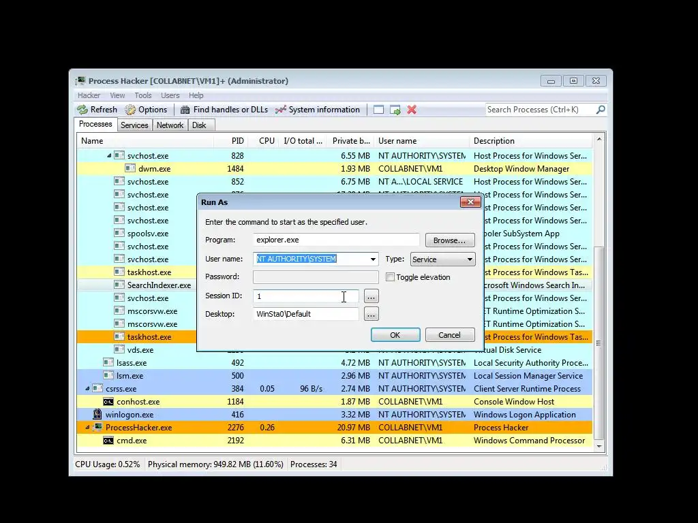Screen dimensions: 698x523
Task: Click the ProcessHacker.exe process icon
Action: pos(97,428)
